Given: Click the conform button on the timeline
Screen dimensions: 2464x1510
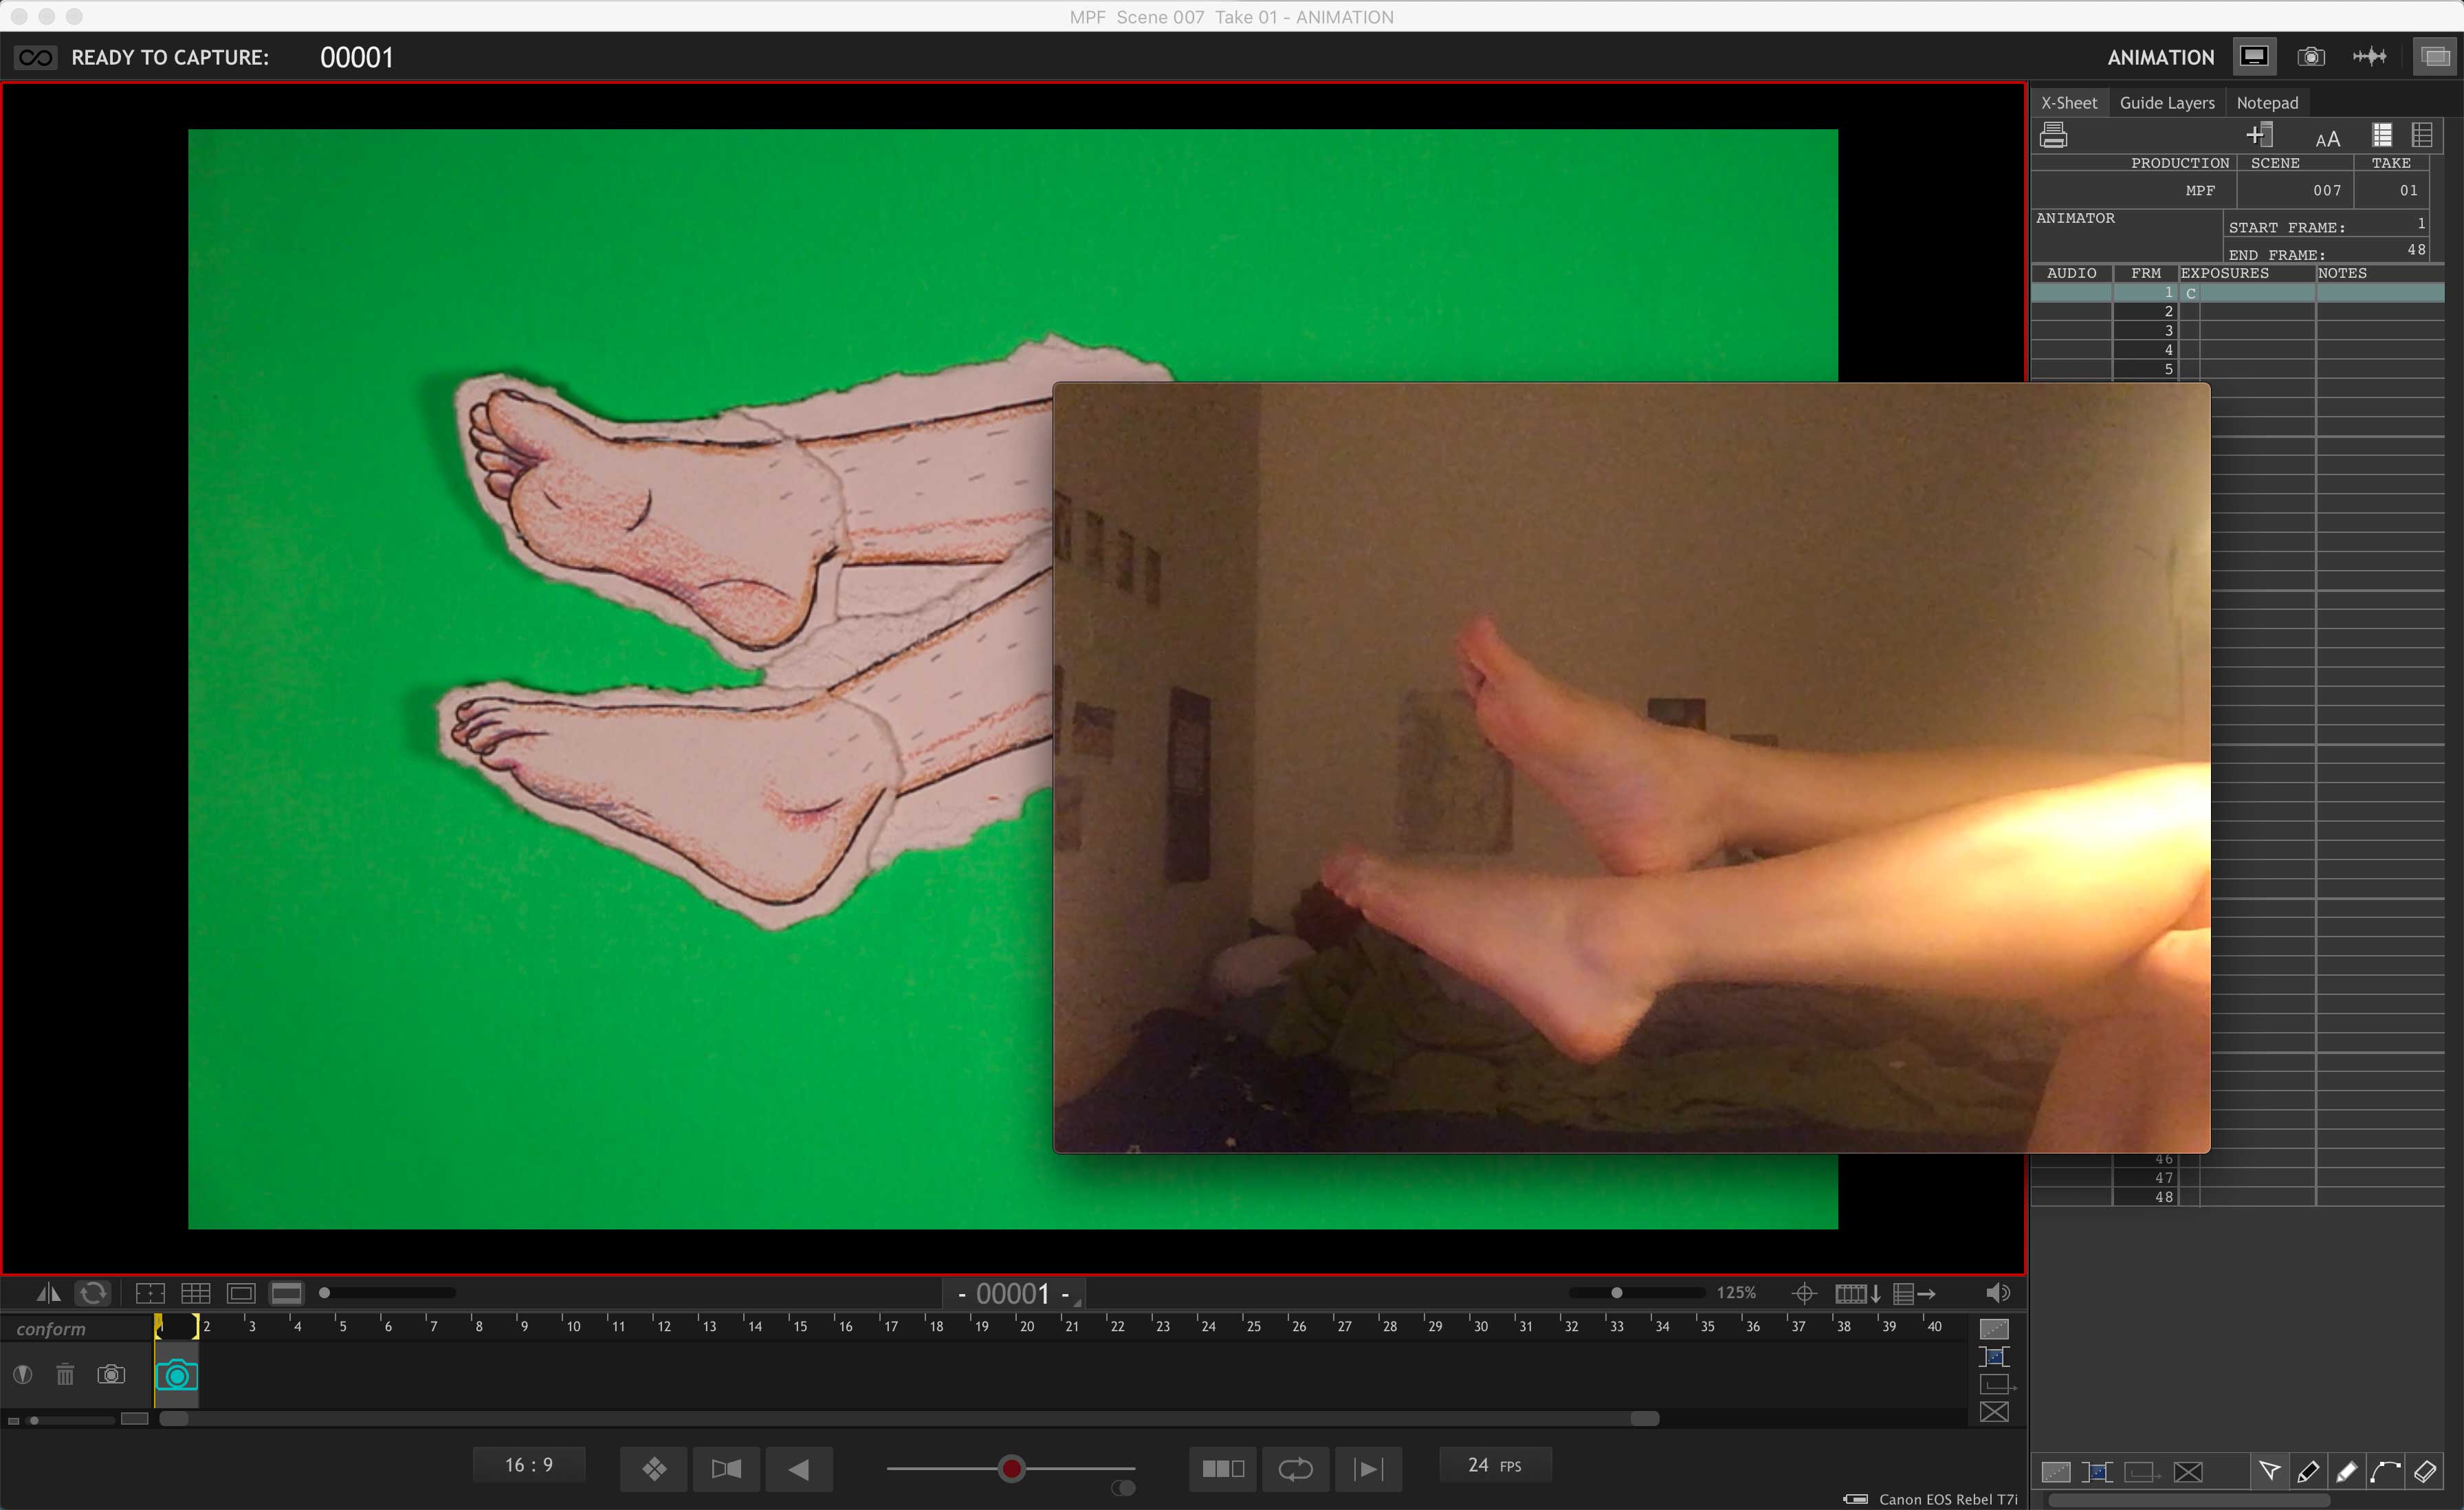Looking at the screenshot, I should (x=51, y=1329).
